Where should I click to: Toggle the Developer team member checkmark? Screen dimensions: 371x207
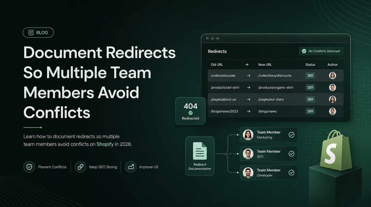coord(292,173)
